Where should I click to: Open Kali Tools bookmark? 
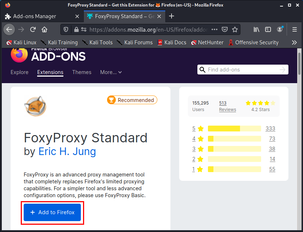point(97,42)
